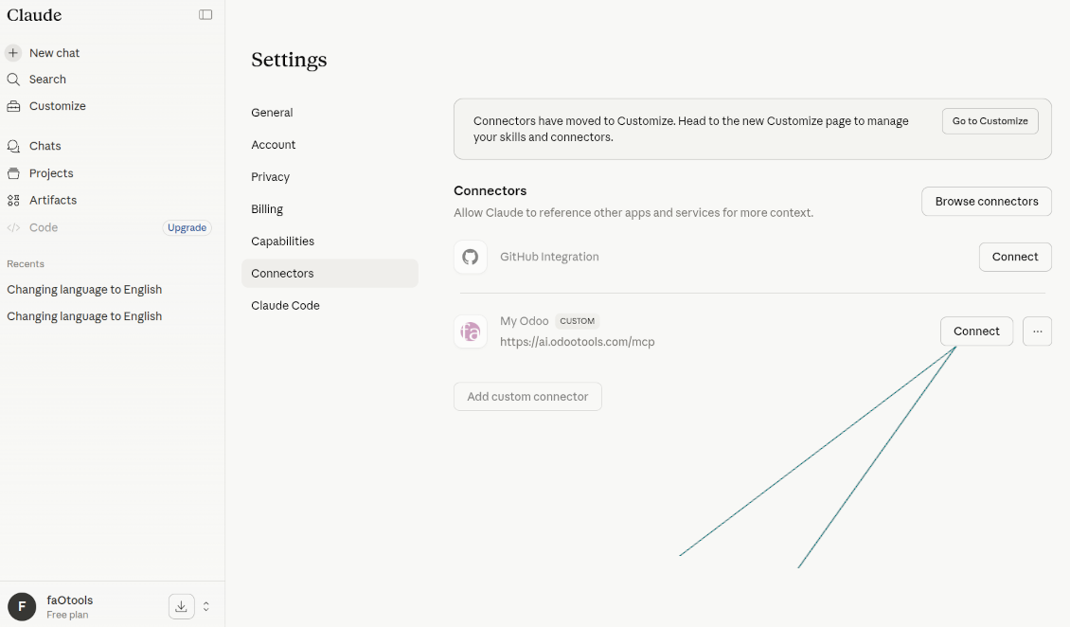Open the options menu for My Odoo connector
Screen dimensions: 1070x627
coord(1037,331)
